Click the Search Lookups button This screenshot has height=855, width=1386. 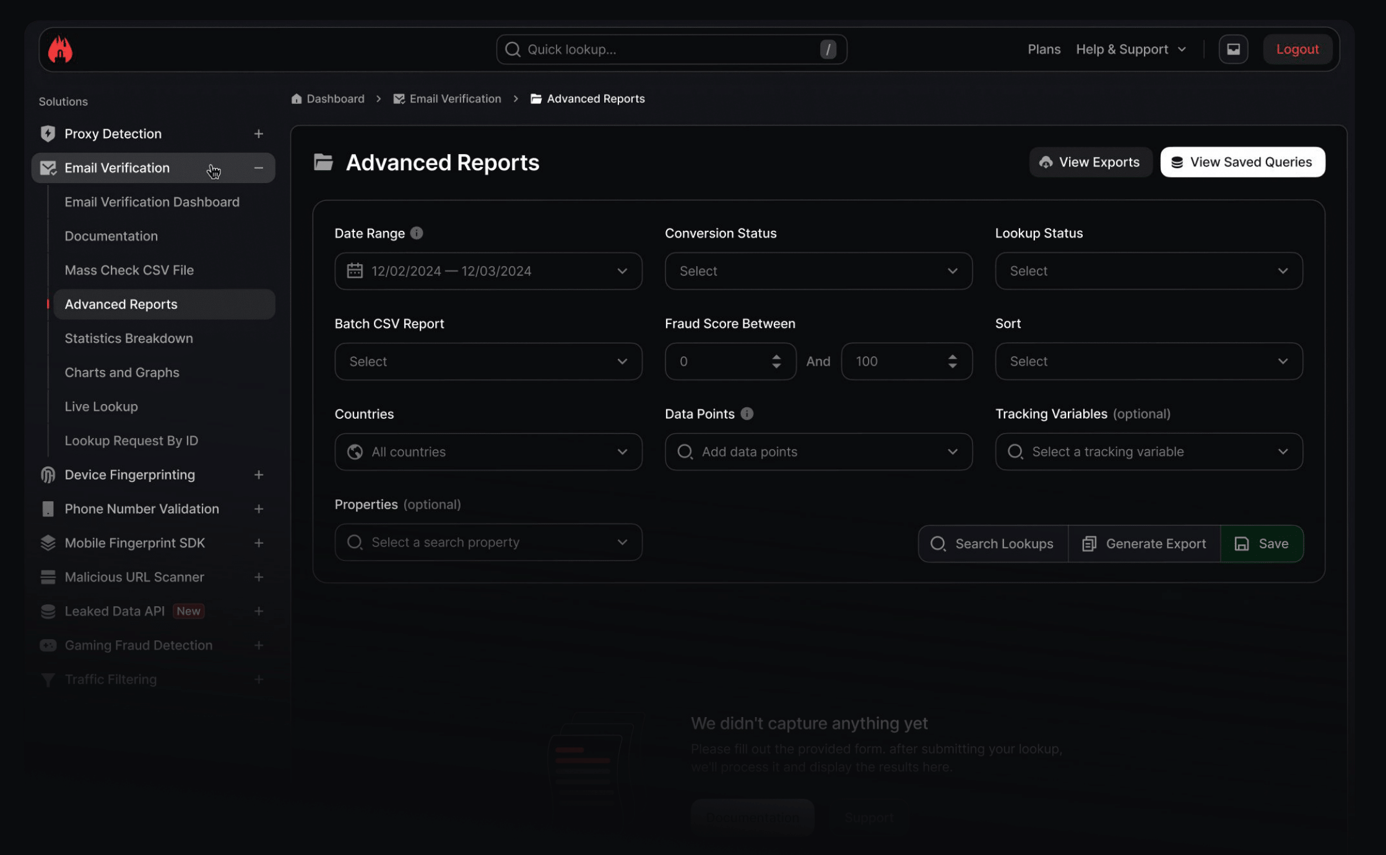pos(993,544)
